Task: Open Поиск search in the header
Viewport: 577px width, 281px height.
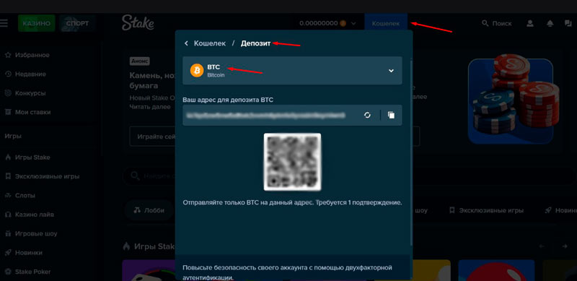Action: (497, 23)
